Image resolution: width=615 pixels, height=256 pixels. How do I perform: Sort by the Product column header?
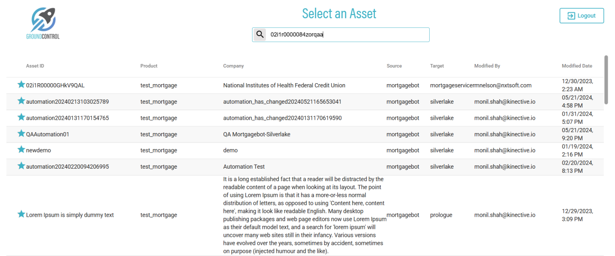coord(149,66)
